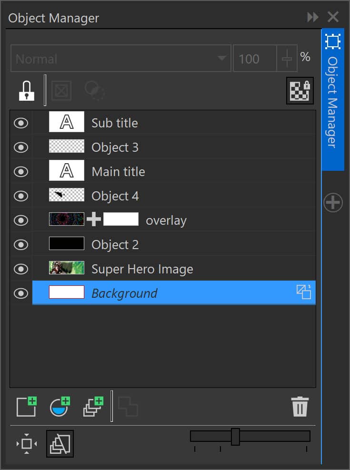Image resolution: width=350 pixels, height=470 pixels.
Task: Click the overlay image thumbnail
Action: pos(66,219)
